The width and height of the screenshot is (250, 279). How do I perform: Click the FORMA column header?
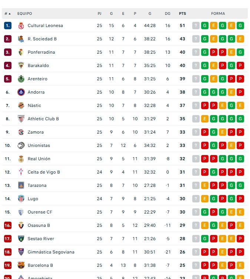pyautogui.click(x=218, y=14)
